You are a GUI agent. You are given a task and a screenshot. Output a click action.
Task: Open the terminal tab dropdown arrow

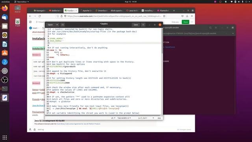coord(233,33)
